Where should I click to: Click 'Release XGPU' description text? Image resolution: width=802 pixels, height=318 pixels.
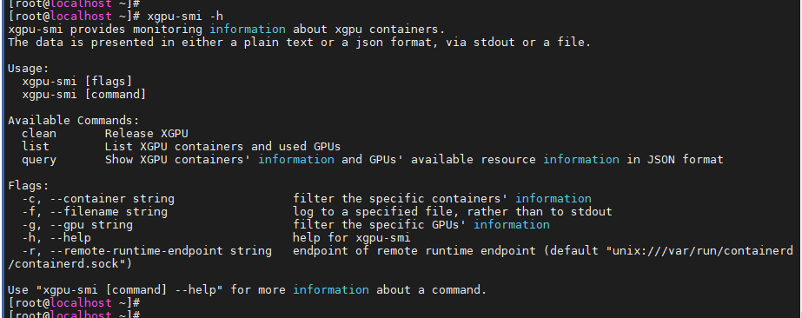tap(147, 134)
